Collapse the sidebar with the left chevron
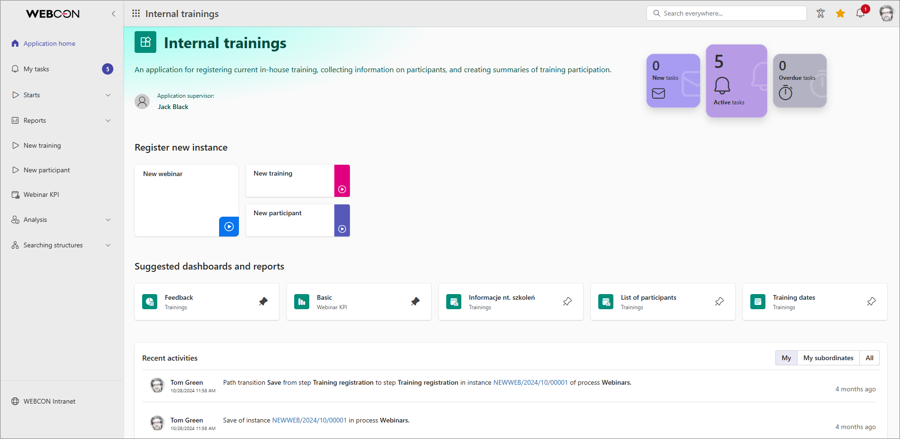The image size is (900, 439). point(113,14)
